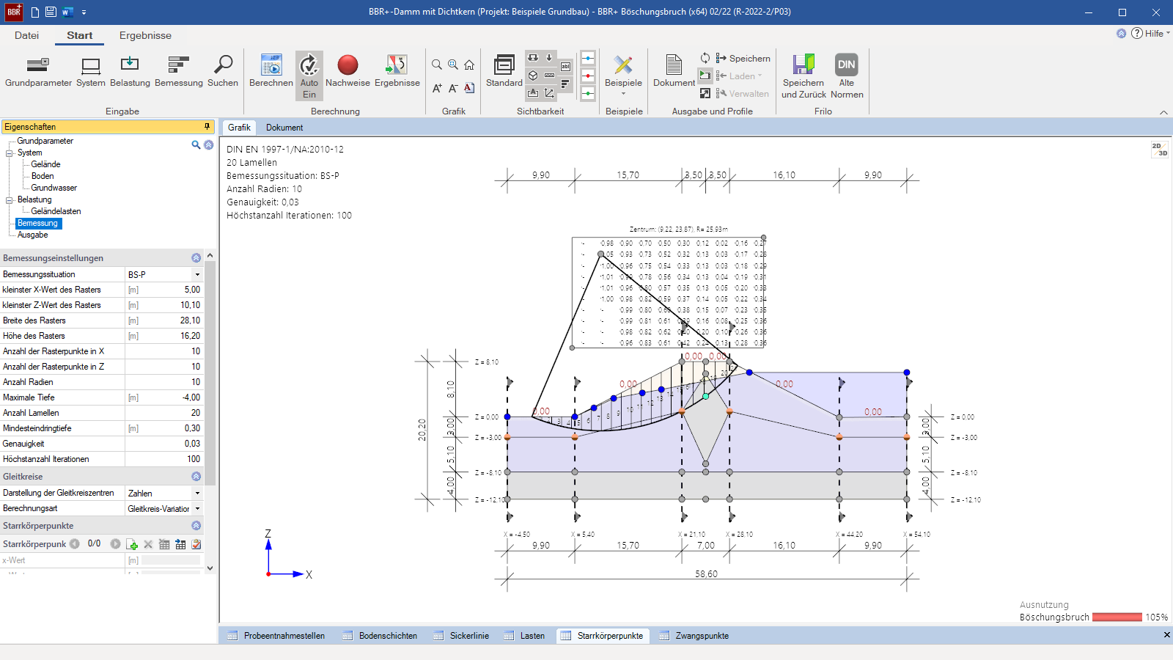This screenshot has height=660, width=1173.
Task: Open Nachweise red ball icon
Action: tap(348, 72)
